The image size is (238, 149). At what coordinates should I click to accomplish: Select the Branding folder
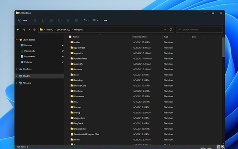coord(78,80)
